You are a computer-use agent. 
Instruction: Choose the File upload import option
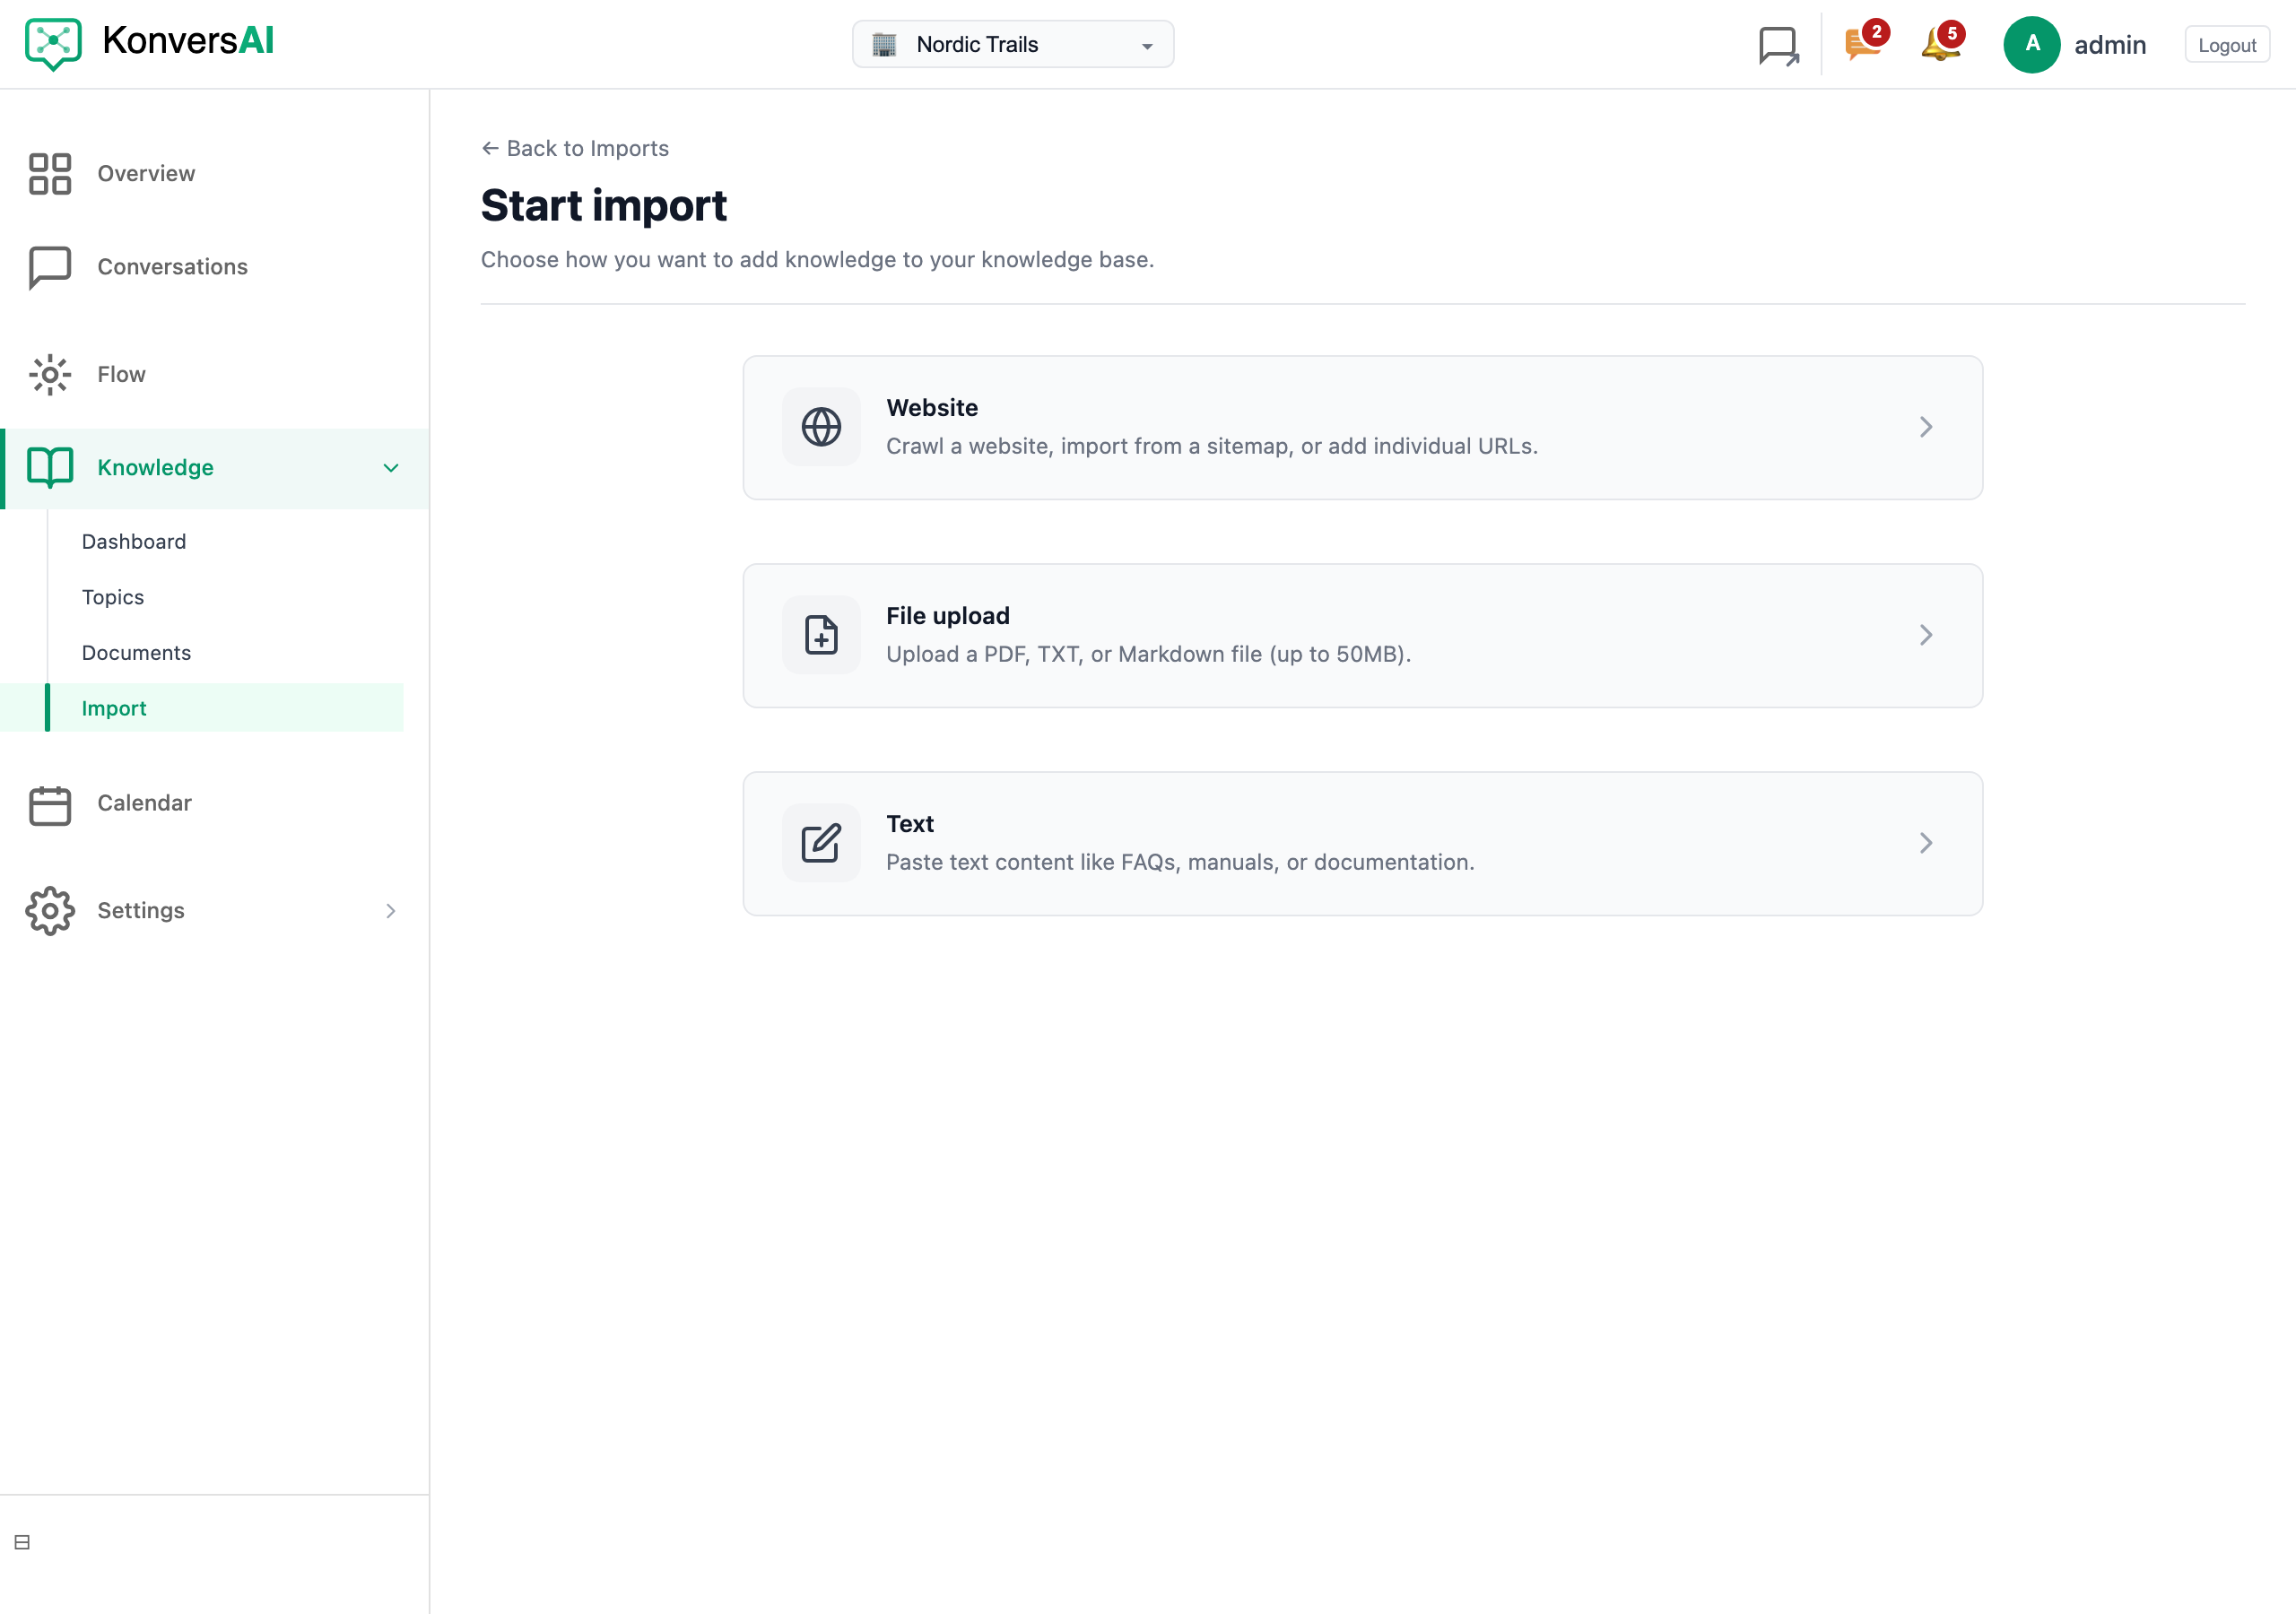point(1362,635)
